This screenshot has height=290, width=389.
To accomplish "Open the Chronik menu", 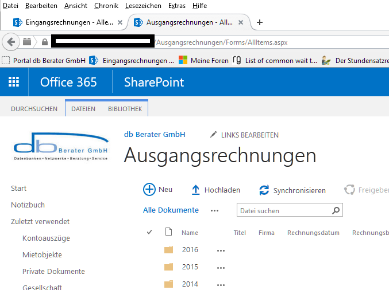I will (106, 5).
